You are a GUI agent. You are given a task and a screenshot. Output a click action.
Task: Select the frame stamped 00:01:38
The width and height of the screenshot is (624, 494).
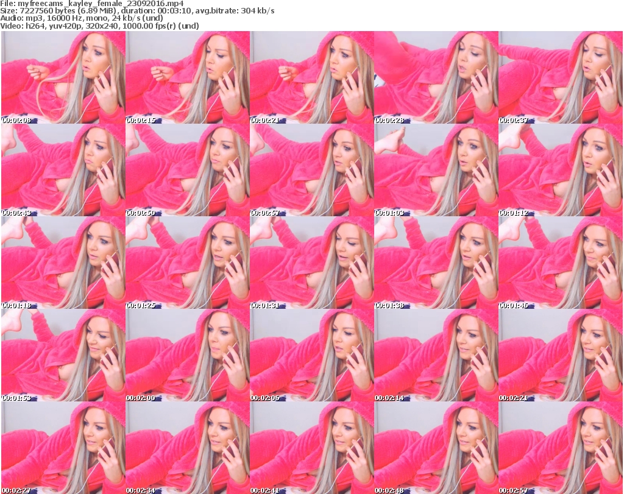click(436, 263)
